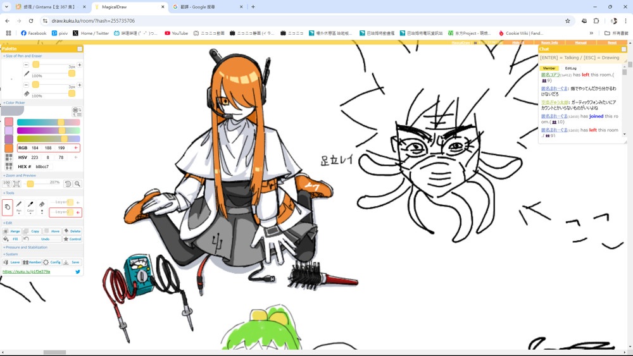Expand Pressure and Stabilization section
633x356 pixels.
(25, 247)
